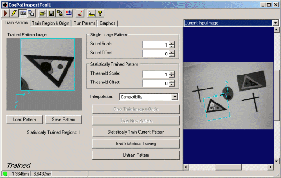Click the reset tool icon with red diamond
Image resolution: width=281 pixels, height=178 pixels.
(68, 14)
